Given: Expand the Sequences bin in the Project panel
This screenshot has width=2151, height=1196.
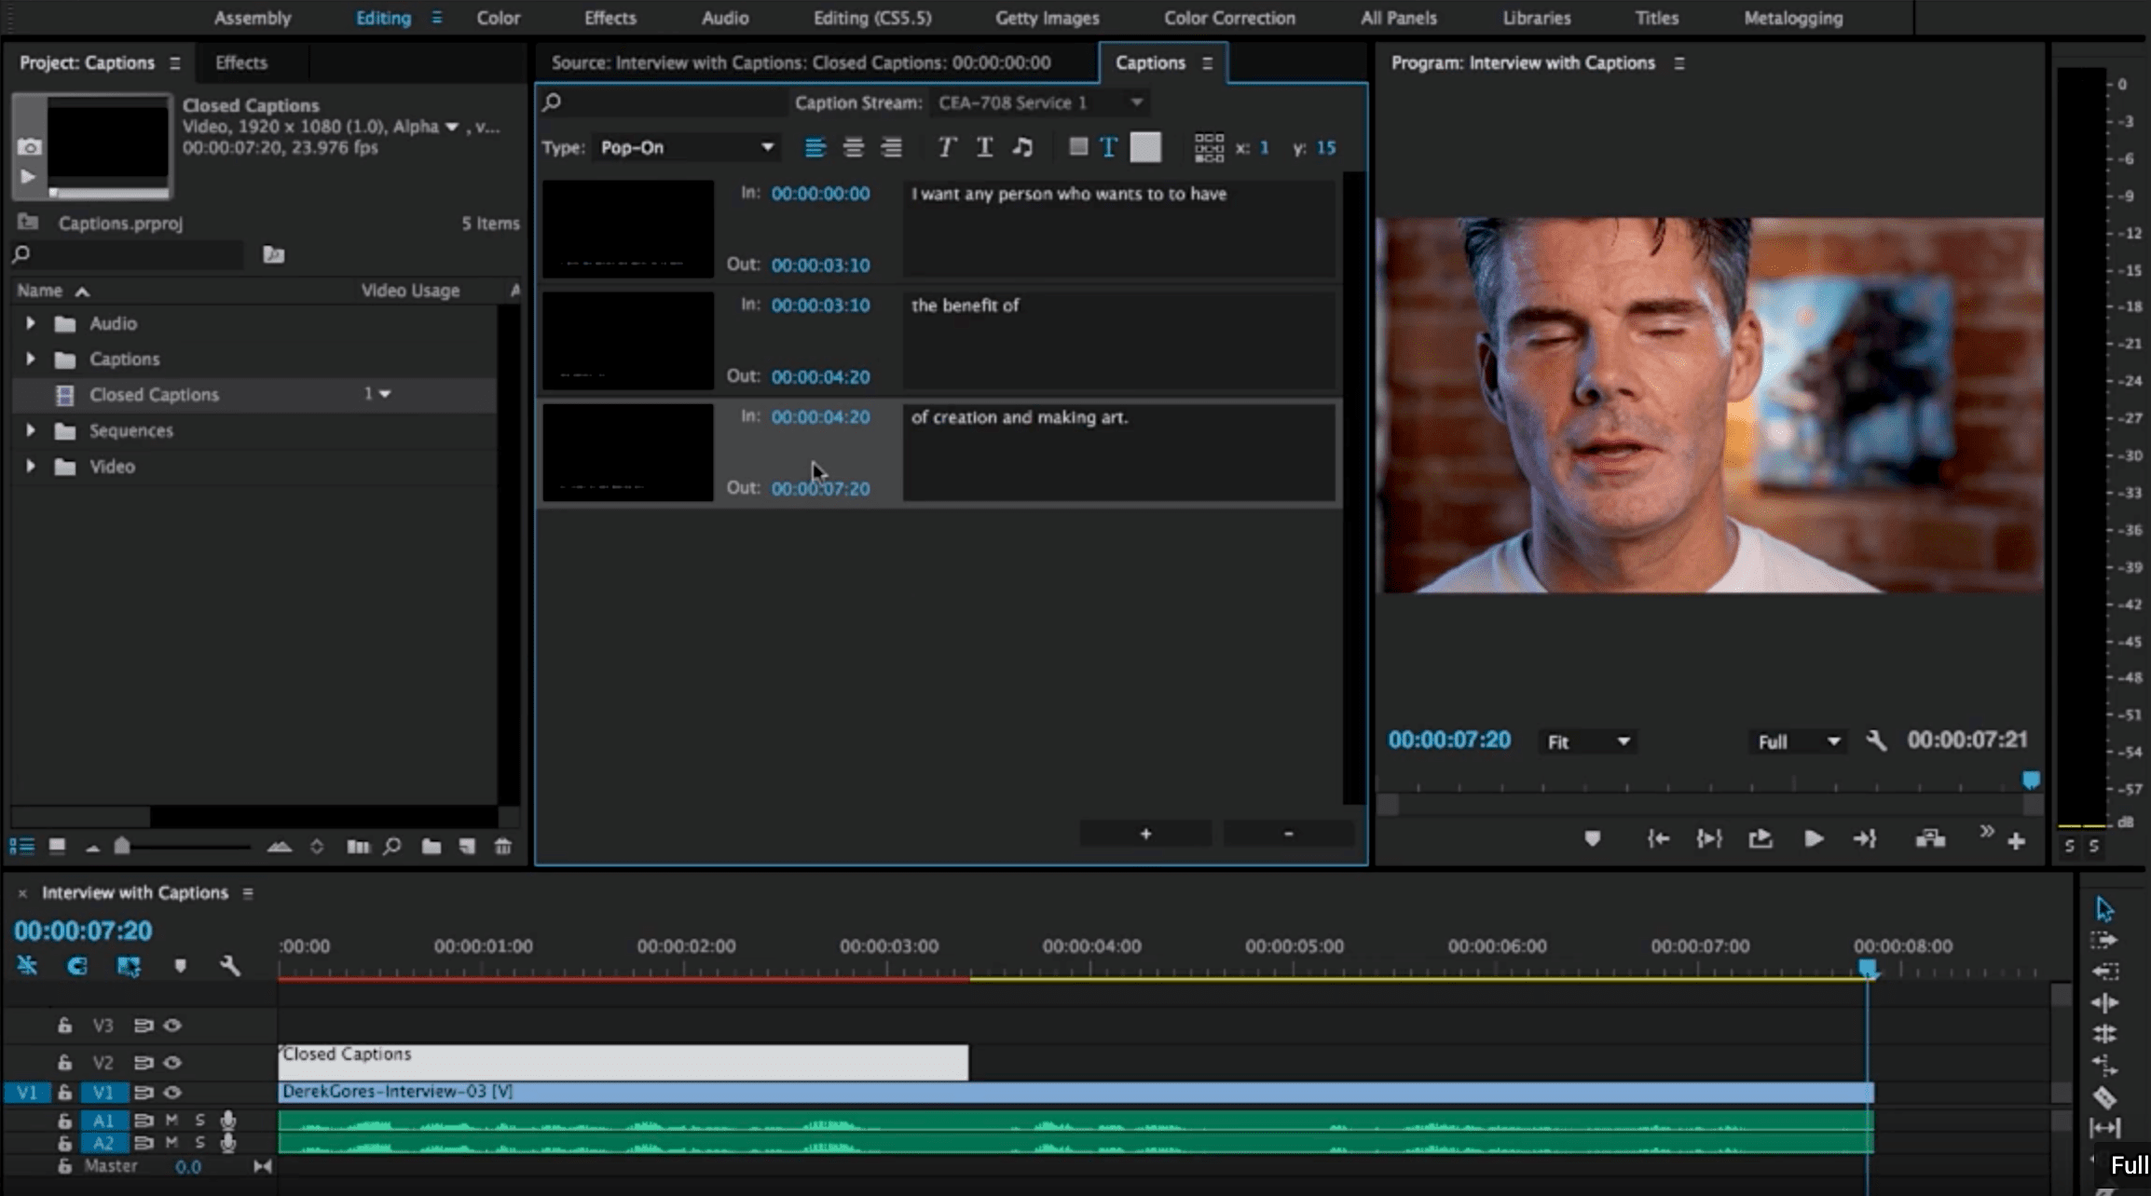Looking at the screenshot, I should [x=29, y=430].
